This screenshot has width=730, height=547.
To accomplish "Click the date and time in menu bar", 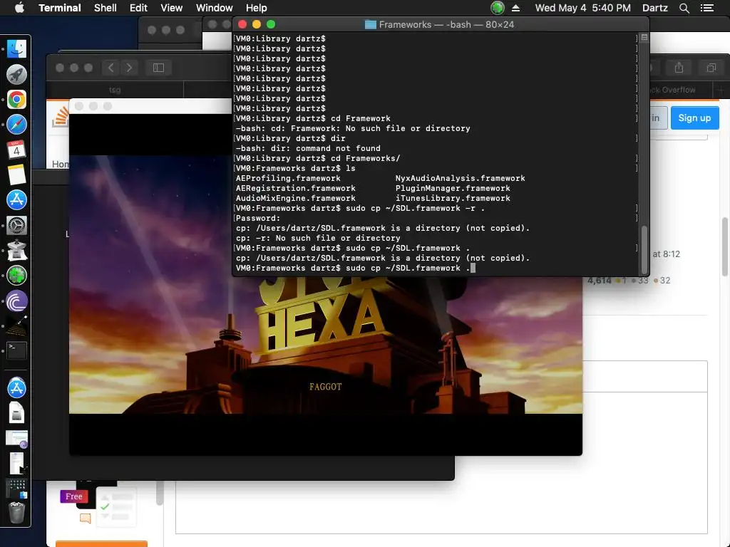I will [582, 8].
